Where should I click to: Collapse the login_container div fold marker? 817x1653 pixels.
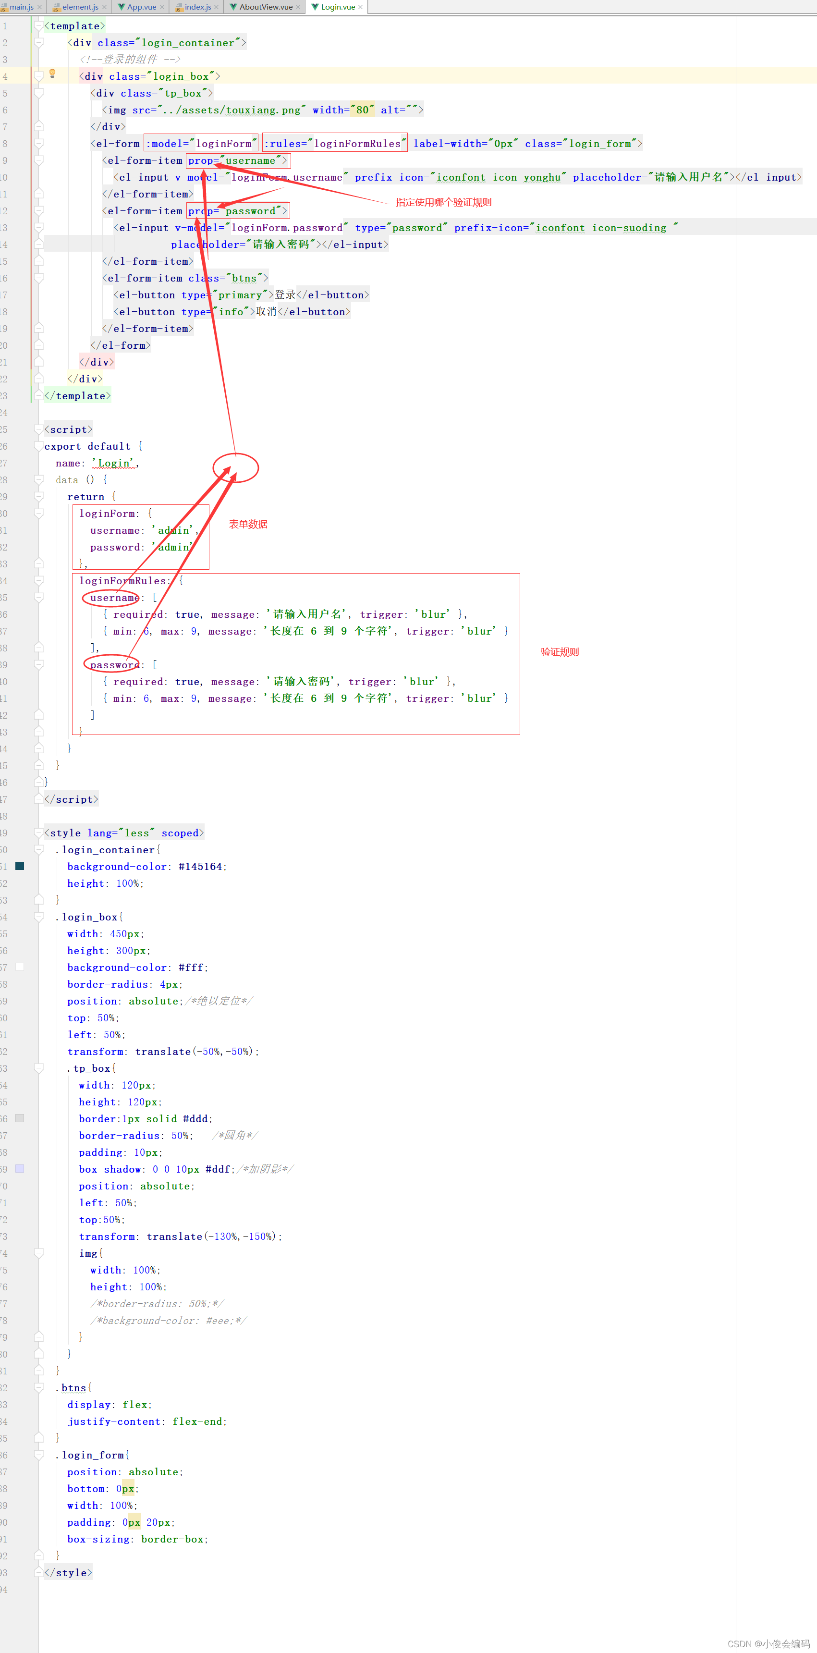[38, 42]
